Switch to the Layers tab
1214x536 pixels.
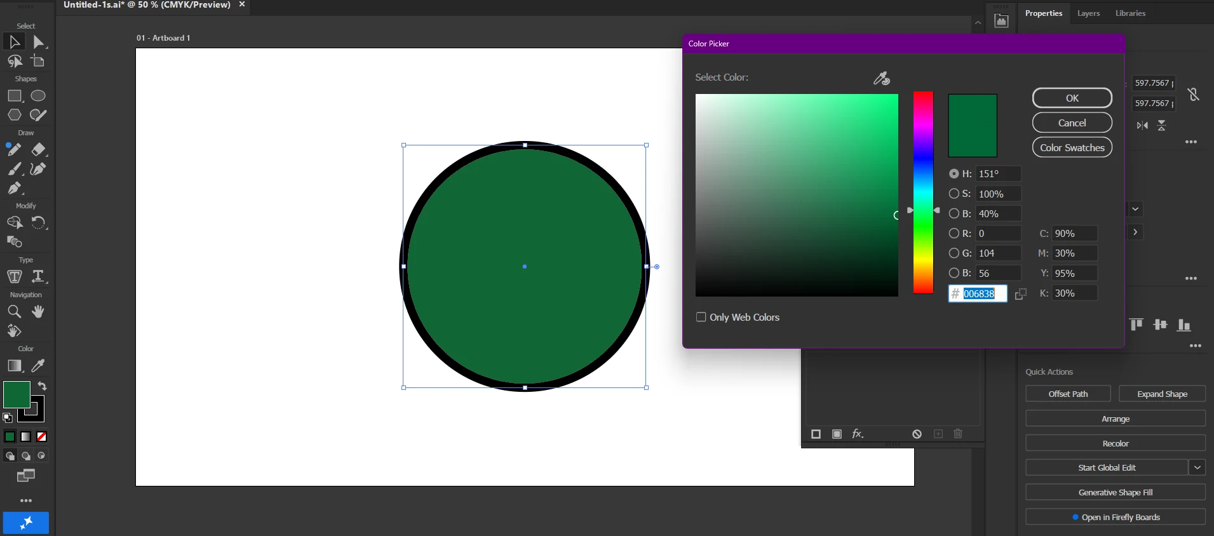[x=1088, y=13]
